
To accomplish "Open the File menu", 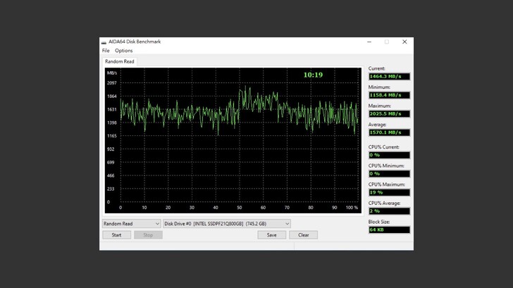I will point(106,51).
